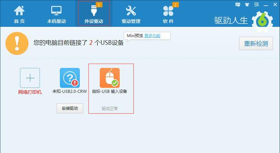Select the 未知-USB2.0-CRW device icon
The width and height of the screenshot is (280, 153).
click(x=70, y=78)
